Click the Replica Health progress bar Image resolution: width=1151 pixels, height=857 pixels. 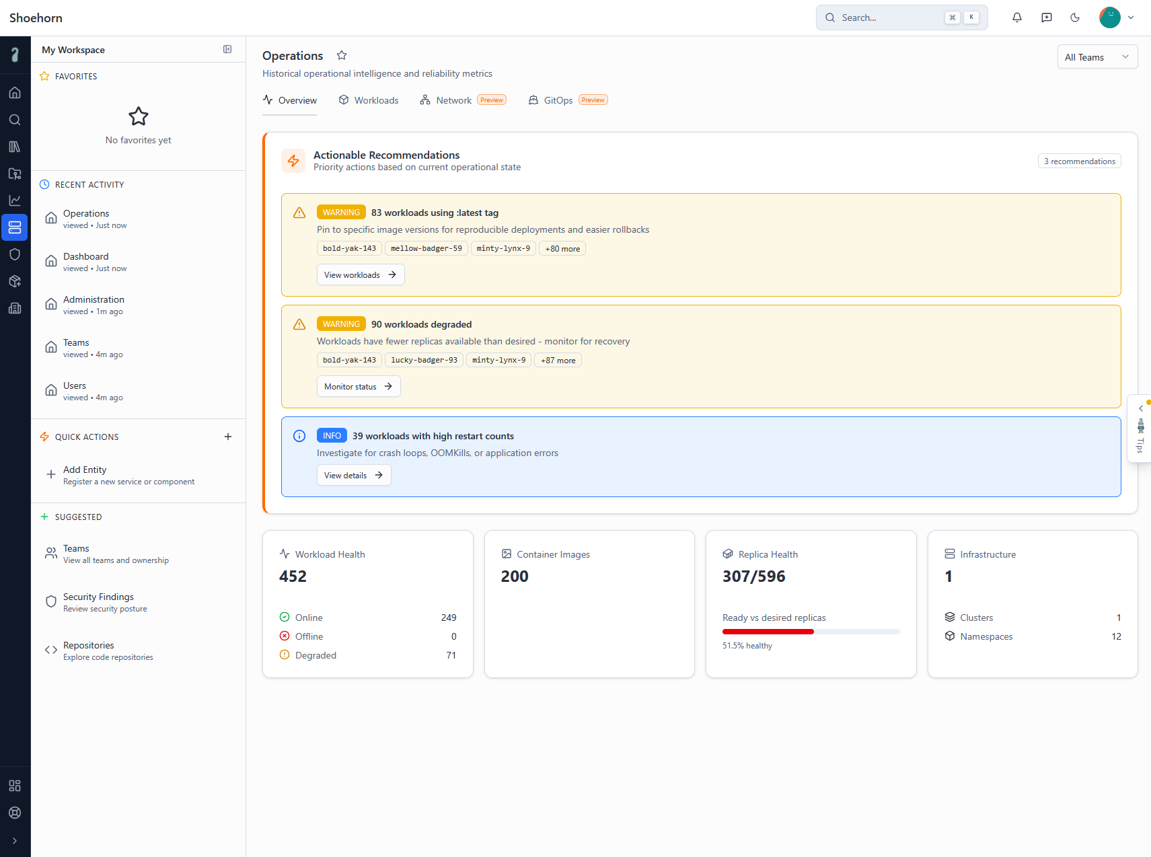pos(810,632)
